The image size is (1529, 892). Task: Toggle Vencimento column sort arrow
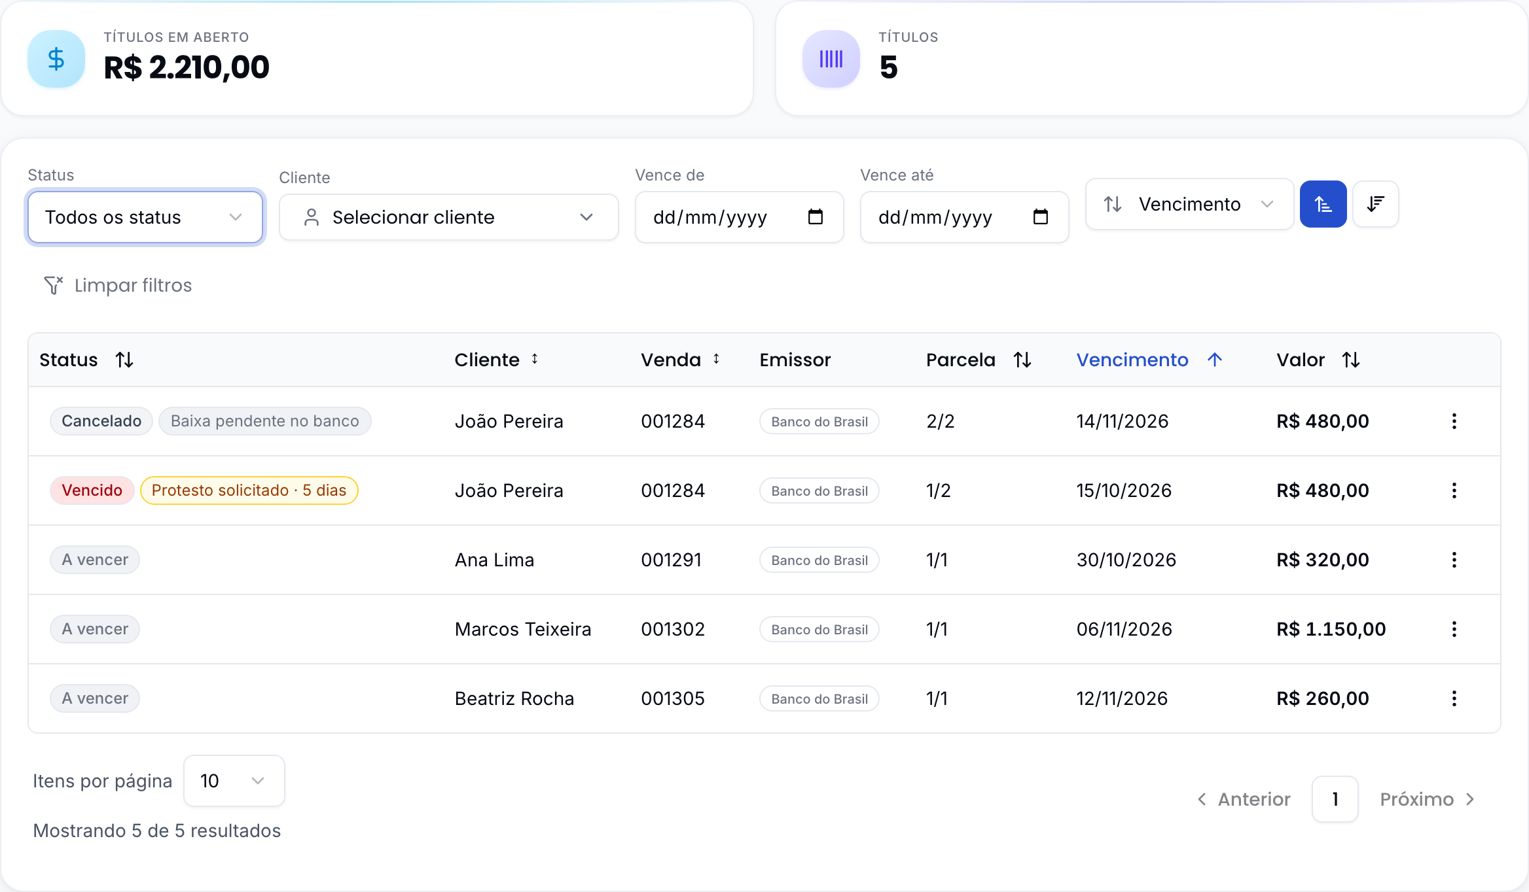(x=1215, y=360)
